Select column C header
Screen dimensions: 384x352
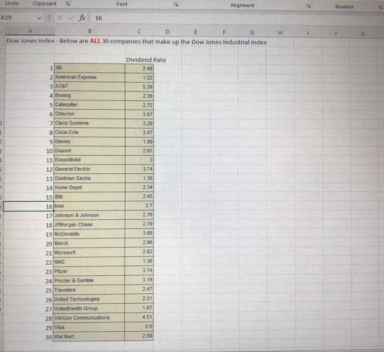tap(139, 32)
